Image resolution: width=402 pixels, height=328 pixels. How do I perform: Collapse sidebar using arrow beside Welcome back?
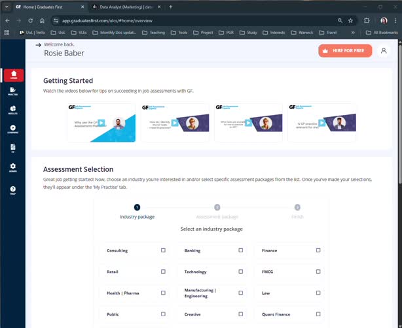(39, 45)
